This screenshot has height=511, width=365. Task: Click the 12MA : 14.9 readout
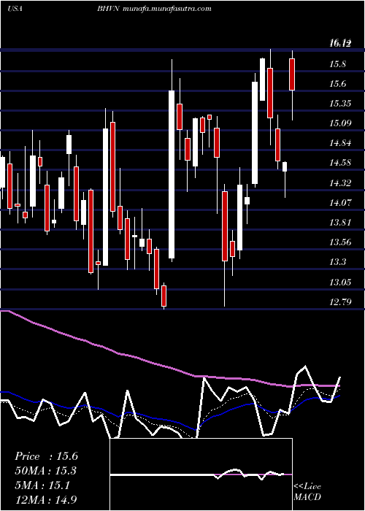click(x=46, y=499)
